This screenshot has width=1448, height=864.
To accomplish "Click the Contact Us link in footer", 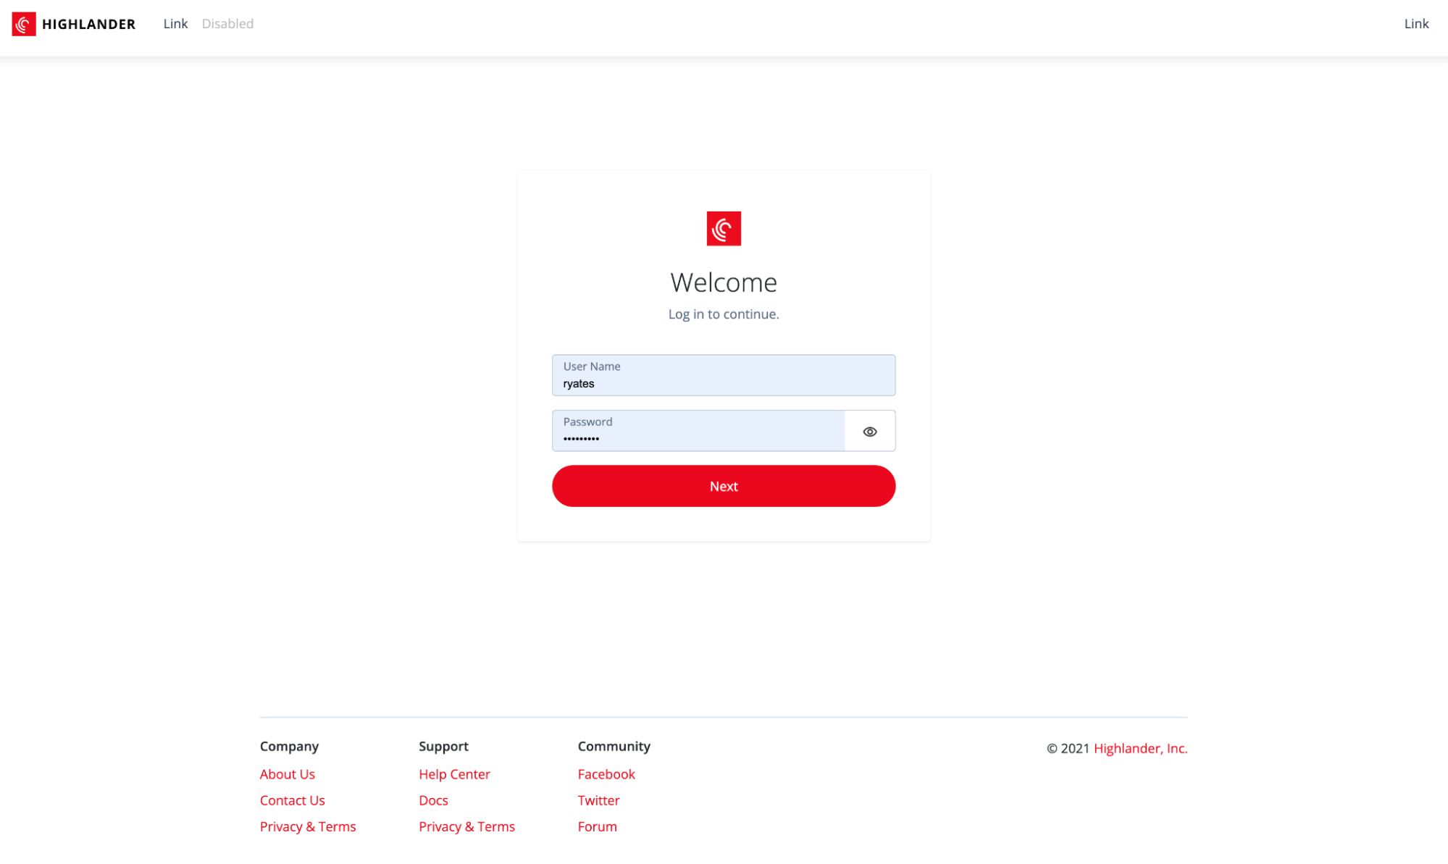I will (x=292, y=800).
